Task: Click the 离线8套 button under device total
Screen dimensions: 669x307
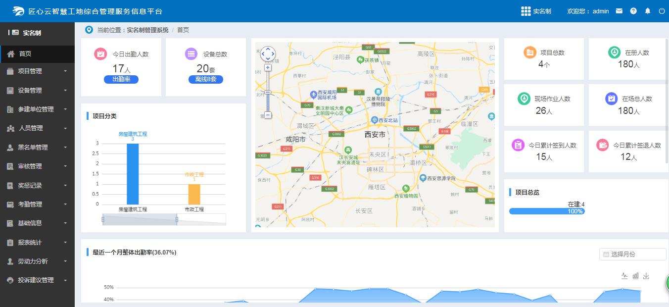Action: [206, 79]
